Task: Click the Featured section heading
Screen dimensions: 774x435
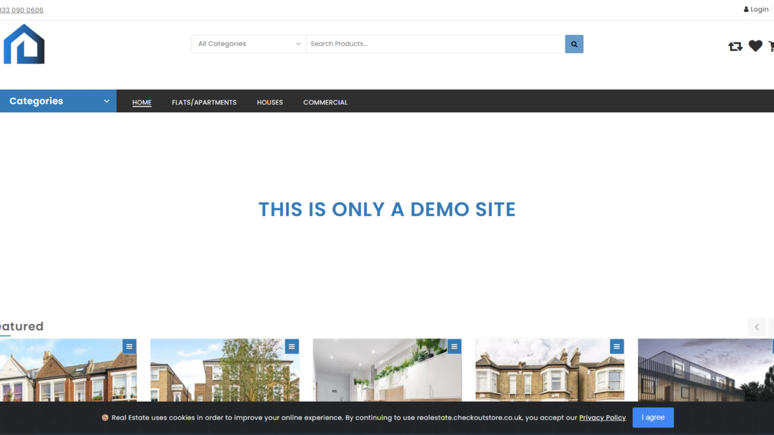Action: click(x=22, y=327)
